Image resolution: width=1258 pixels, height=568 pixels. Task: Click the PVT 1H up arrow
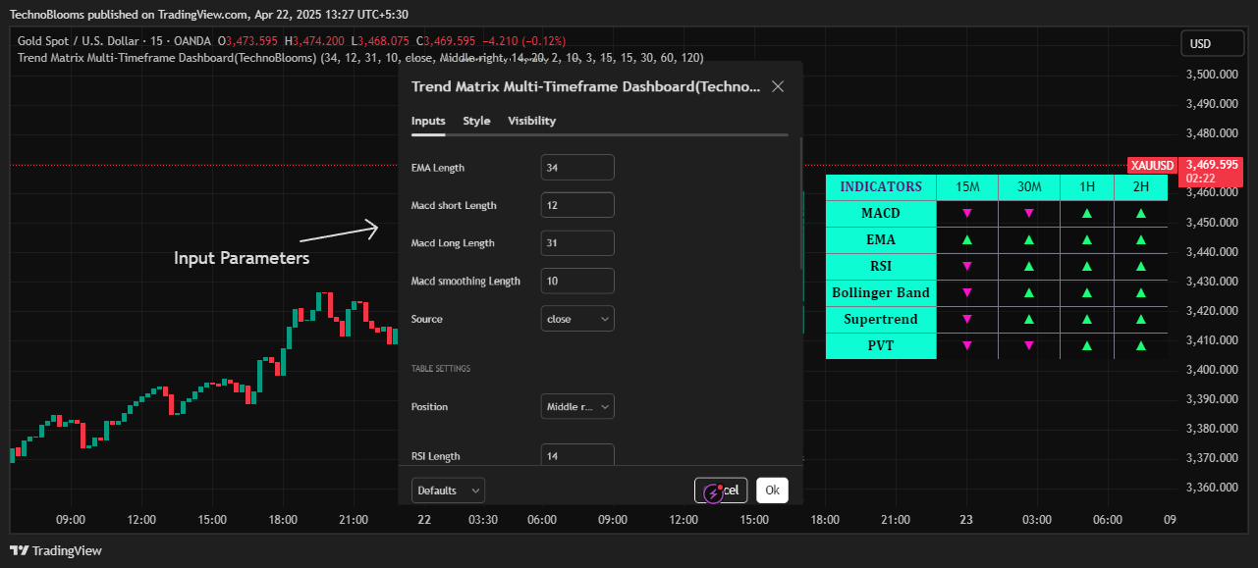tap(1087, 345)
